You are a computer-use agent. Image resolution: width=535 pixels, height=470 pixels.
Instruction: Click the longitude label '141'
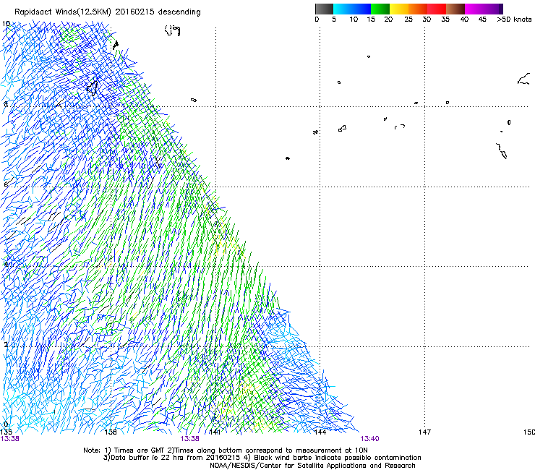[215, 432]
